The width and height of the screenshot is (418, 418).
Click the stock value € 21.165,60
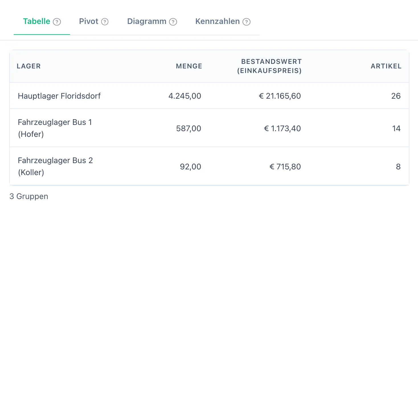[280, 96]
